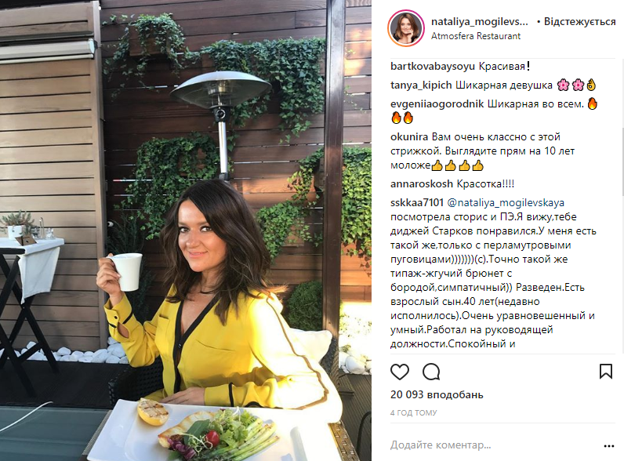
Task: Like the post with the heart icon
Action: [400, 372]
